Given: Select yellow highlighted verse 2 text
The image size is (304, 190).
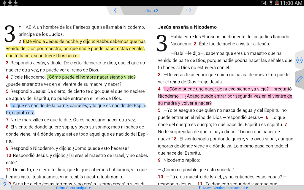Looking at the screenshot, I should coord(75,48).
